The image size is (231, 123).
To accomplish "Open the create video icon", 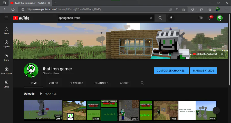I will [x=200, y=18].
